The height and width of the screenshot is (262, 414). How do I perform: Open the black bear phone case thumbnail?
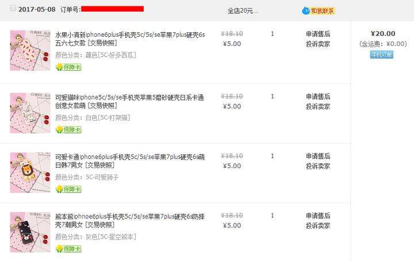click(30, 232)
